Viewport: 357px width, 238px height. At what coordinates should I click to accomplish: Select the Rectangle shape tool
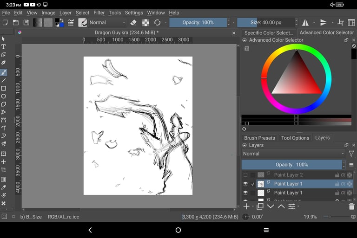pyautogui.click(x=4, y=88)
